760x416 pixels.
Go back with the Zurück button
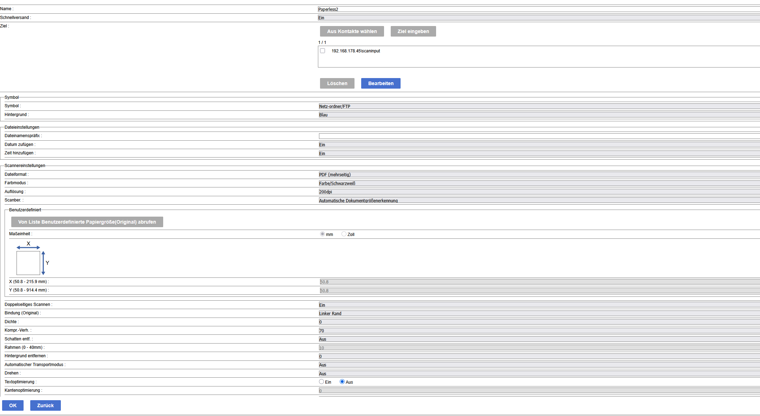click(45, 405)
